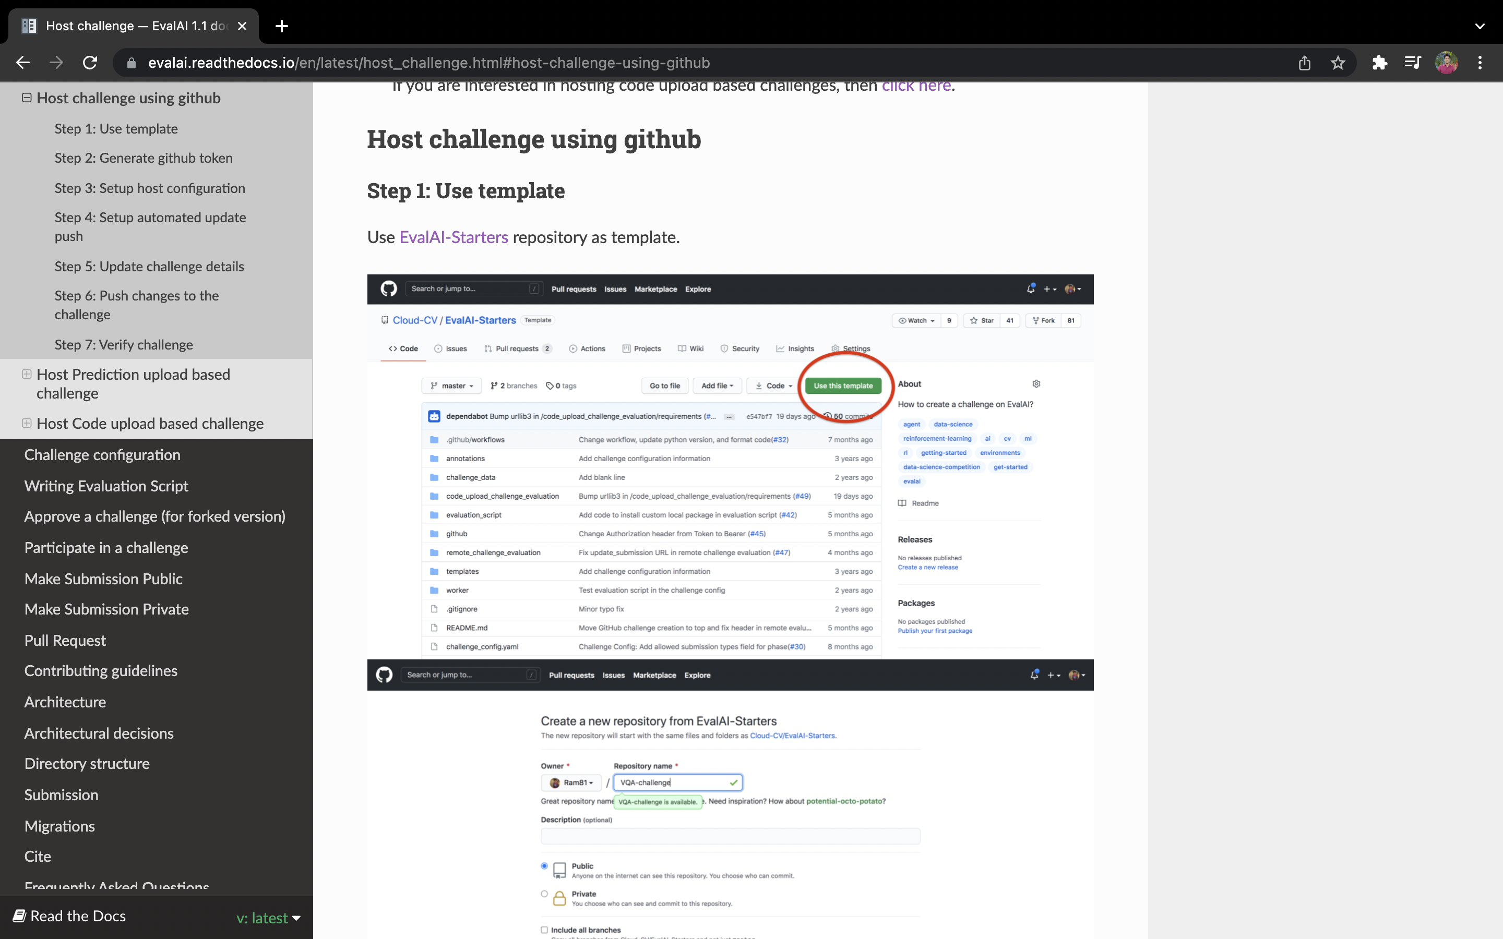Screen dimensions: 1503x939
Task: Open the Chrome profile avatar
Action: pos(1447,63)
